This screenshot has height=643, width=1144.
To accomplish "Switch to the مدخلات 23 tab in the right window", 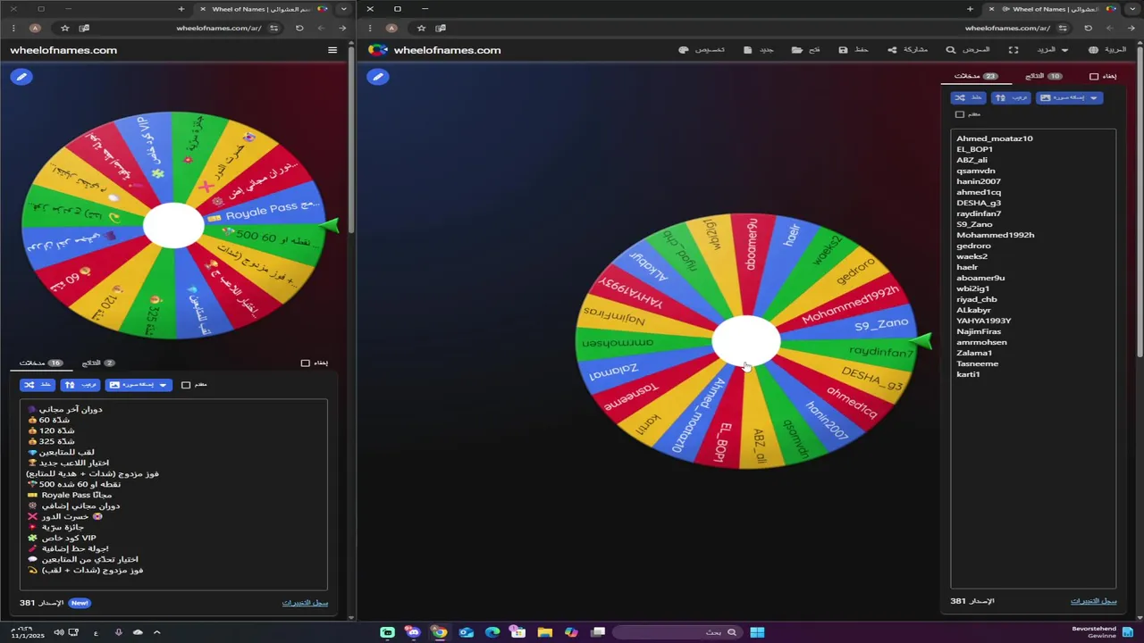I will (976, 77).
